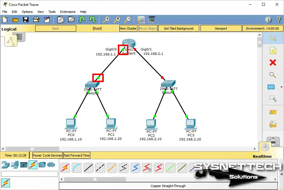
Task: Open Environment 14:00:00 settings
Action: pyautogui.click(x=263, y=28)
